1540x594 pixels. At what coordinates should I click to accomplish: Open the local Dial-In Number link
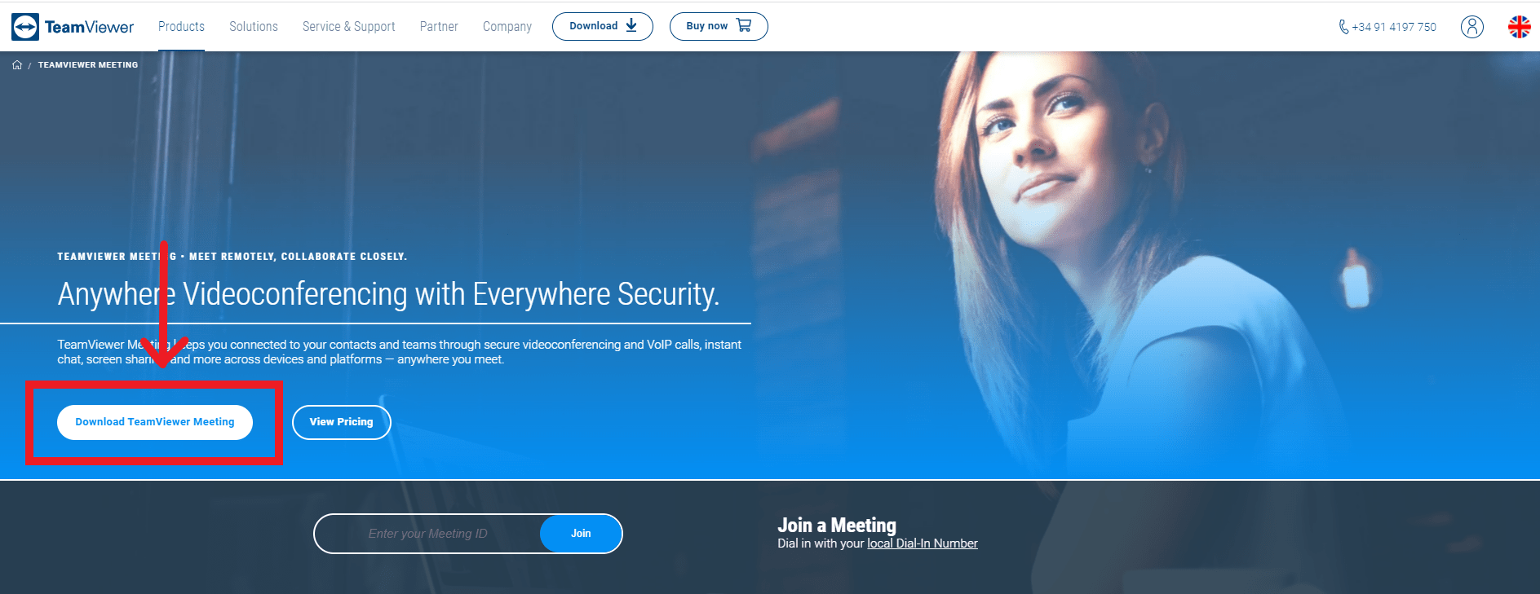point(923,543)
